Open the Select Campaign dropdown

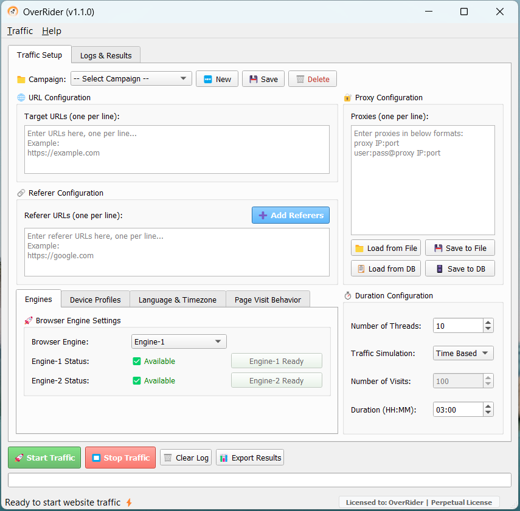131,78
